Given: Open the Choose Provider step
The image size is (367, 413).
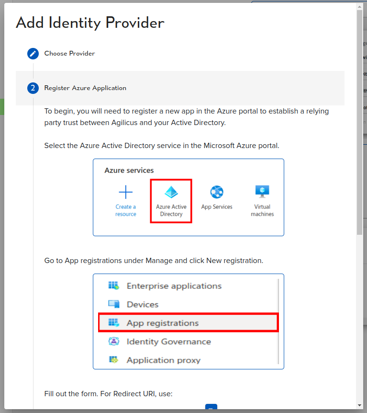Looking at the screenshot, I should (69, 54).
